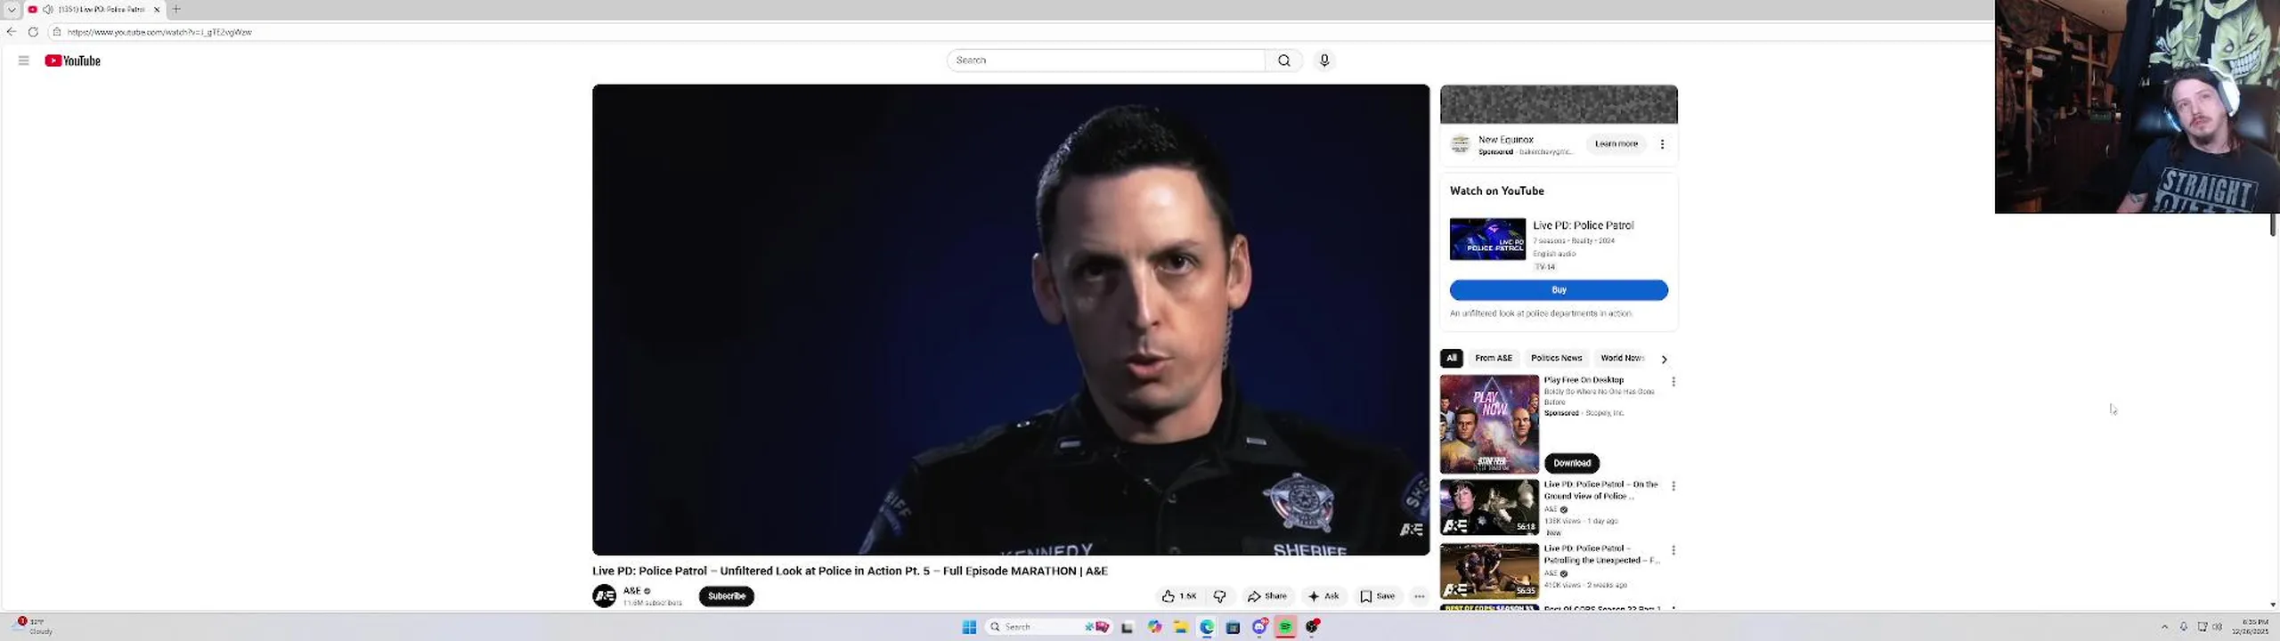Click the blue Buy button

point(1559,290)
